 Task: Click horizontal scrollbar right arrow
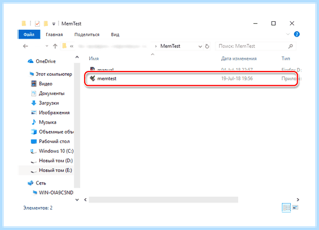(298, 200)
